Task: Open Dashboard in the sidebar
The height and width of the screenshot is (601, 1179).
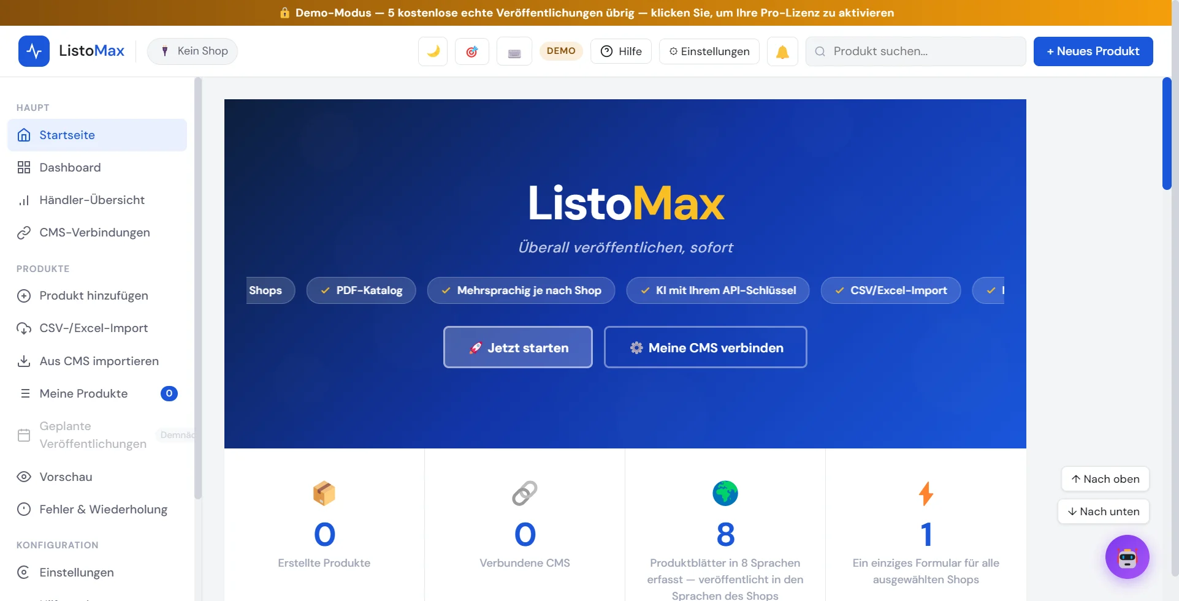Action: tap(97, 167)
